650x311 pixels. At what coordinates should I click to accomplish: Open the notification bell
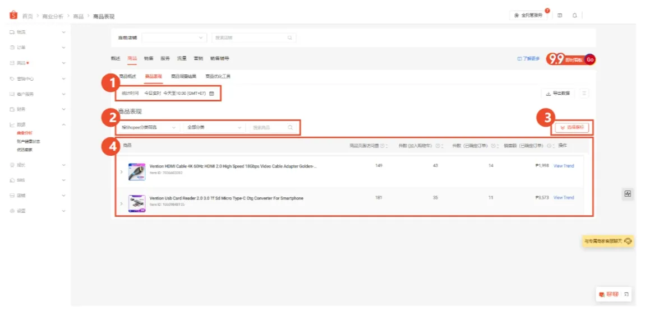(574, 15)
